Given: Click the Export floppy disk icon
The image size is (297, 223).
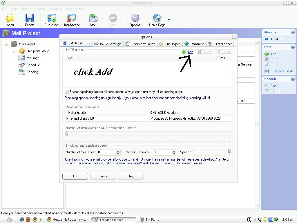Looking at the screenshot, I should (x=29, y=18).
